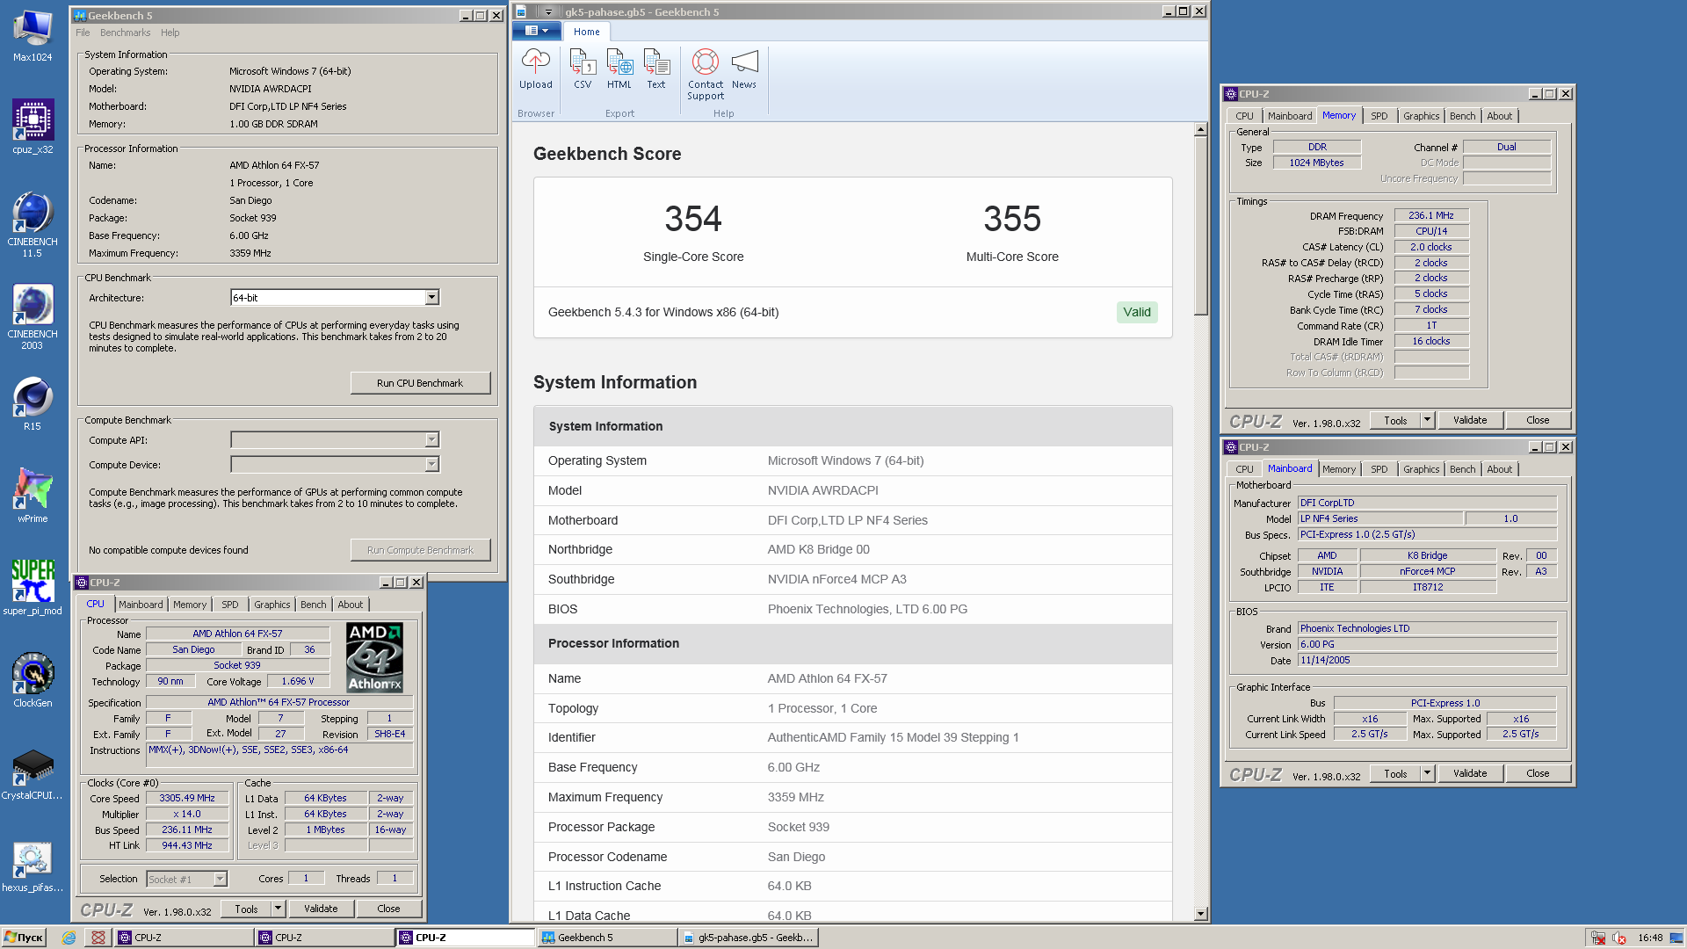Click the scroll-up arrow in results pane

point(1200,130)
